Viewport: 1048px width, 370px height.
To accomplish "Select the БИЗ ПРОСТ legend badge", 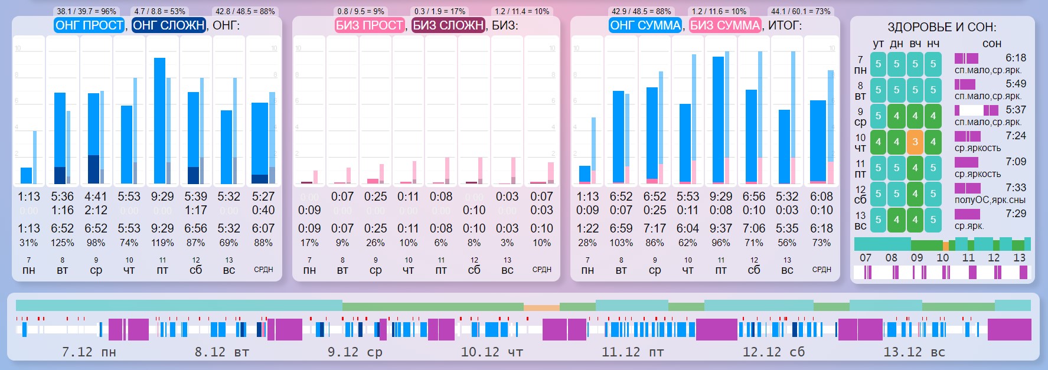I will pos(370,25).
